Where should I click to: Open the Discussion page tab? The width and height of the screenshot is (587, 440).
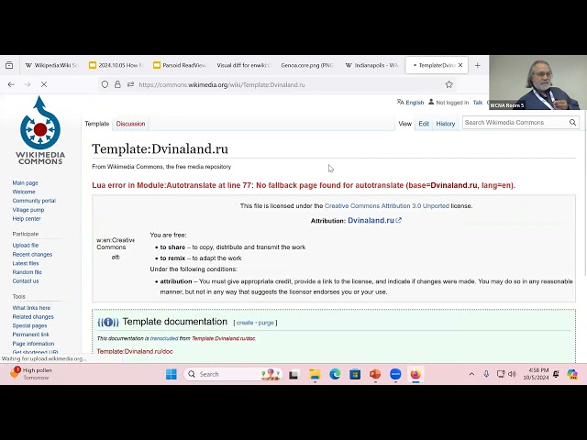pyautogui.click(x=130, y=124)
